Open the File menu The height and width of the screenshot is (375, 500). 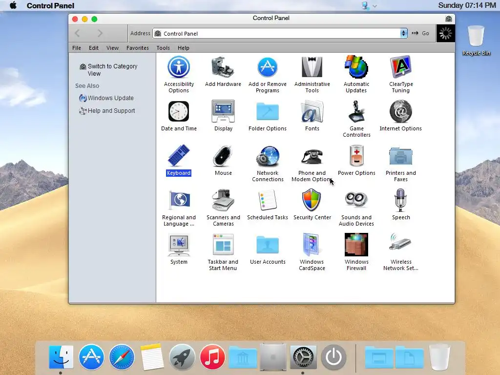[x=77, y=48]
